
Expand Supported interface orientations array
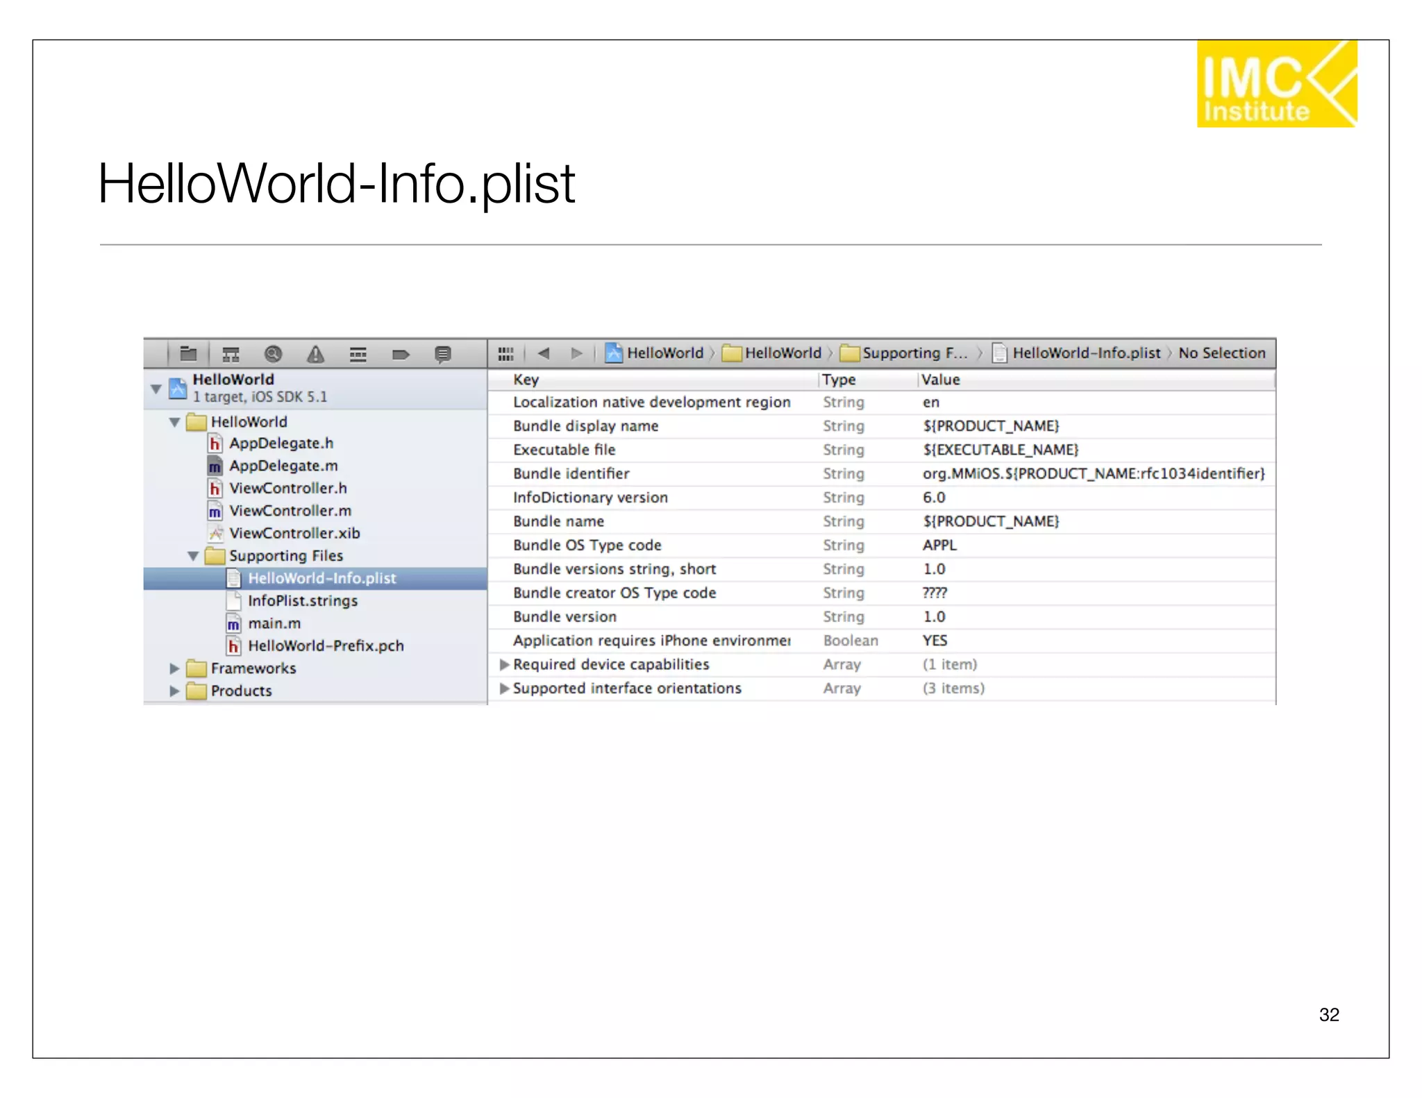[505, 689]
